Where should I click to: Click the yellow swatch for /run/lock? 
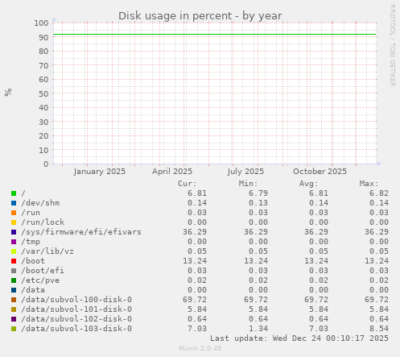coord(14,222)
